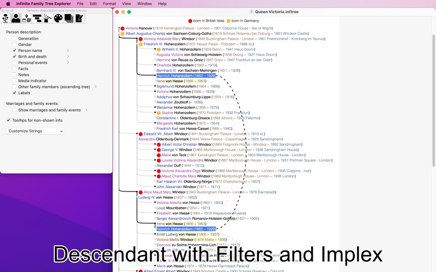Select highlighted Heinrich Hohenzollern under Friedrich III.
436x272 pixels.
tap(186, 76)
